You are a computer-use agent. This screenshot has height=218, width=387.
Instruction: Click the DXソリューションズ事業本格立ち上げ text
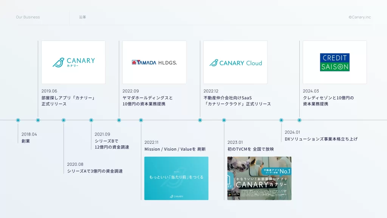pos(321,139)
